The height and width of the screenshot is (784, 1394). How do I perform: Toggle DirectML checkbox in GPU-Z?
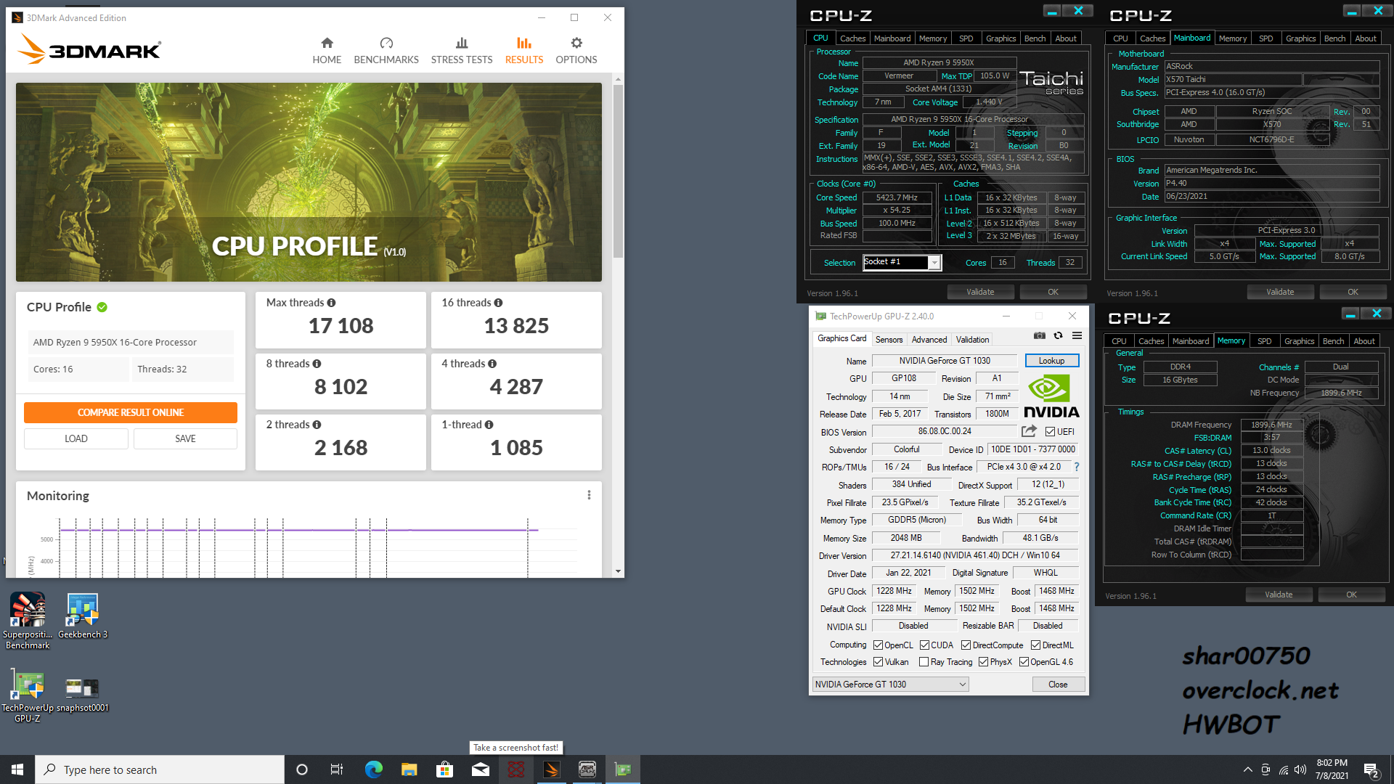(x=1036, y=645)
